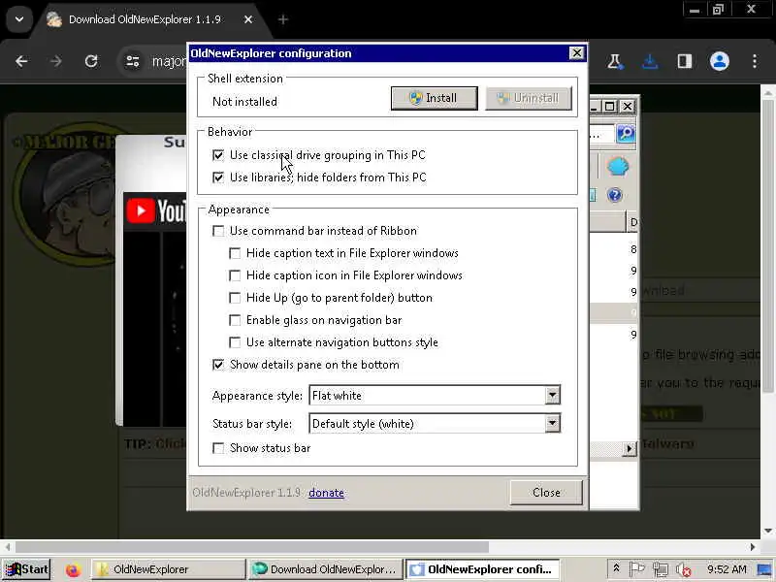Click the browser horizontal scrollbar thumb
Image resolution: width=776 pixels, height=582 pixels.
pos(252,547)
